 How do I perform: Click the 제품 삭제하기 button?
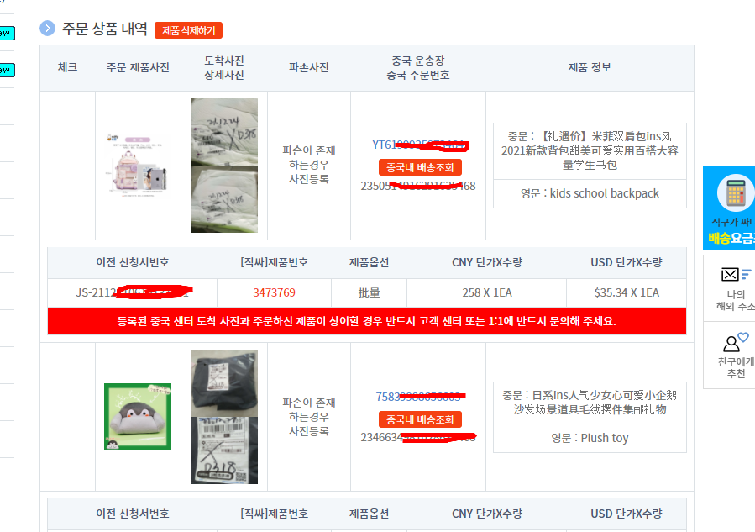(x=188, y=30)
